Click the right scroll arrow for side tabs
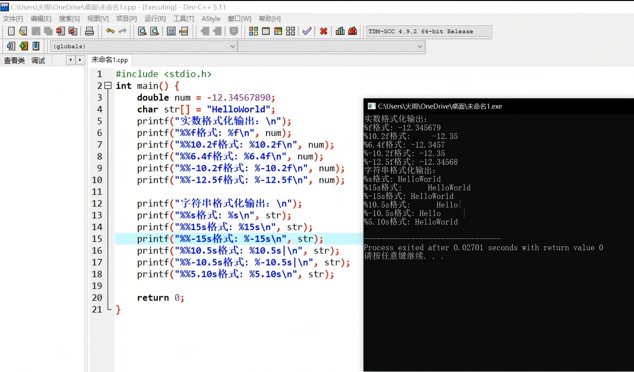This screenshot has width=634, height=372. tap(80, 60)
